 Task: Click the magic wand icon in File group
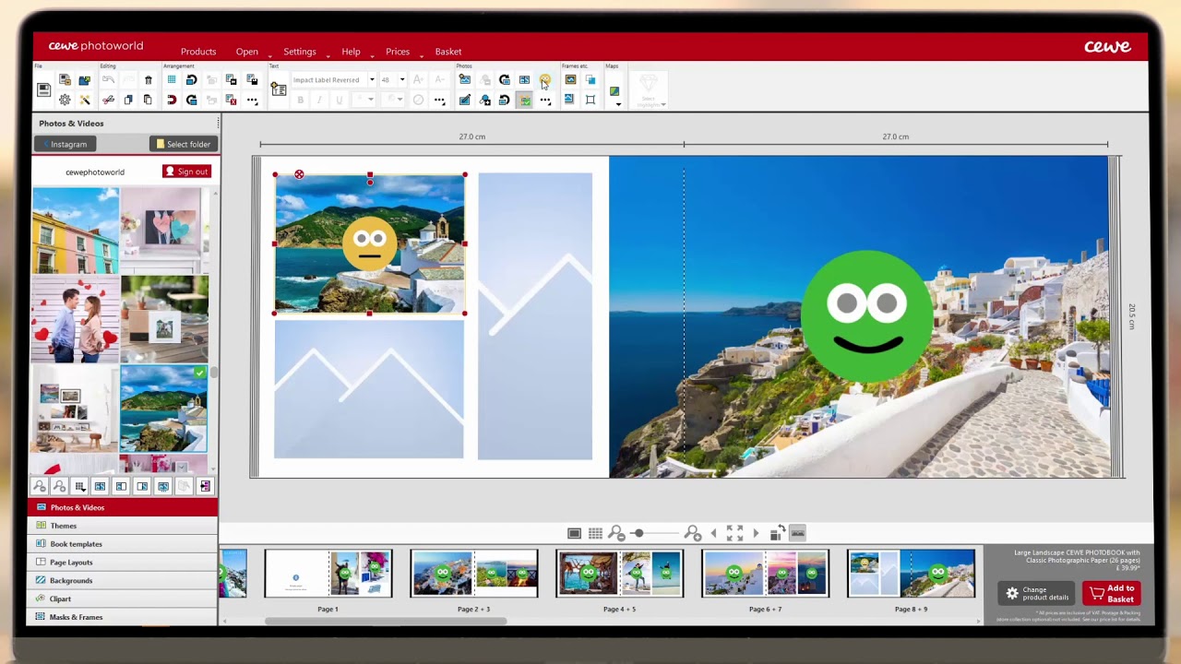[x=84, y=100]
